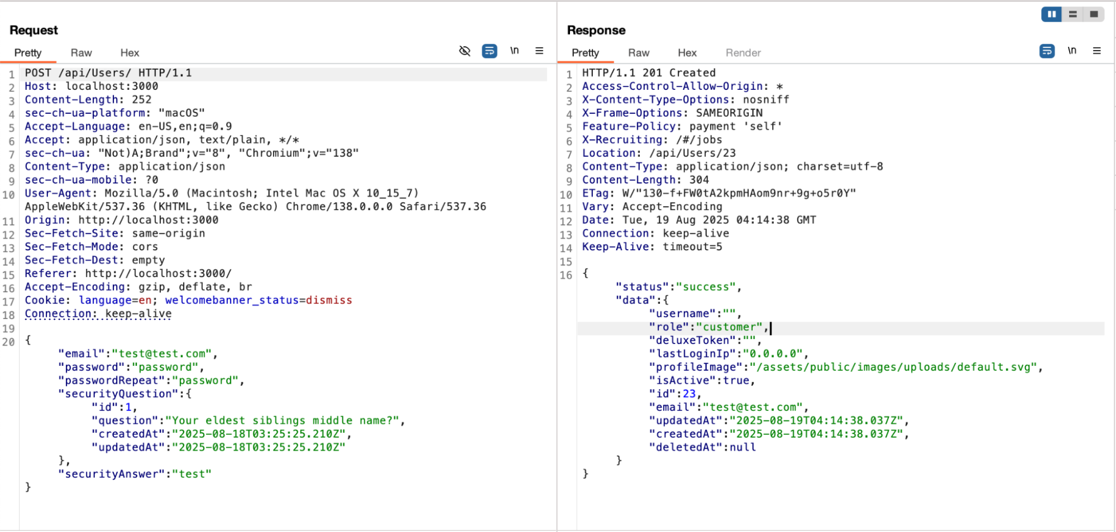
Task: Open the Request panel hamburger menu
Action: coord(539,51)
